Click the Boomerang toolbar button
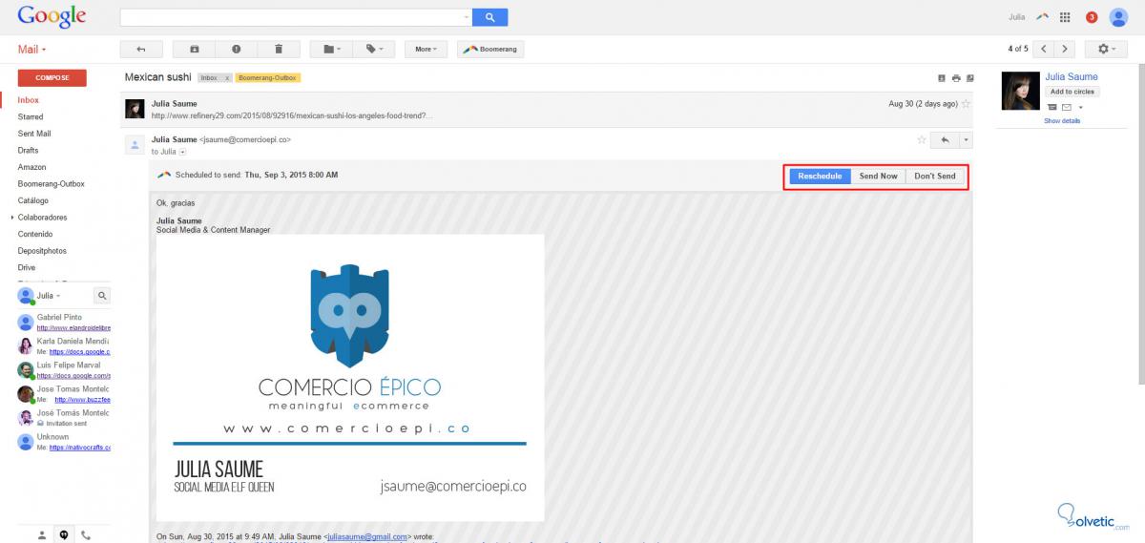 pos(490,49)
